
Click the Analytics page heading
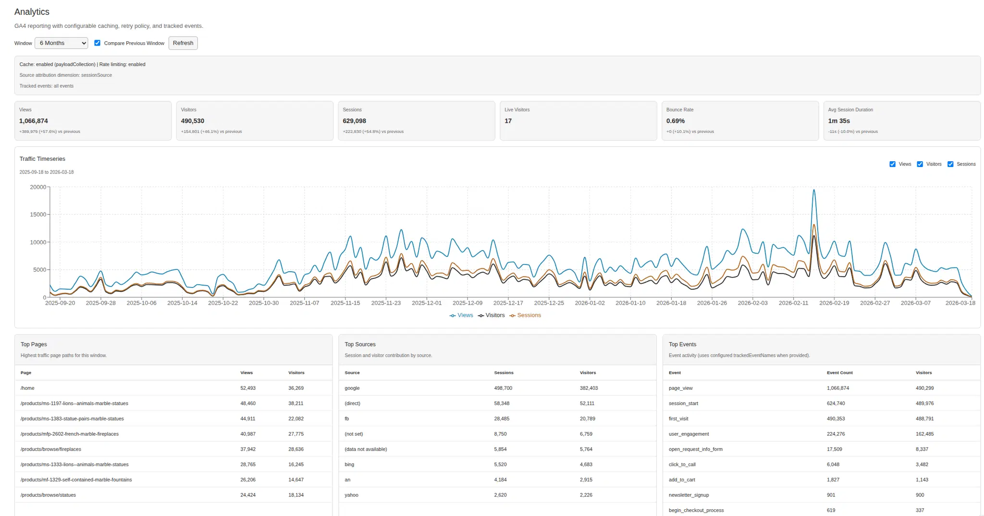point(32,12)
